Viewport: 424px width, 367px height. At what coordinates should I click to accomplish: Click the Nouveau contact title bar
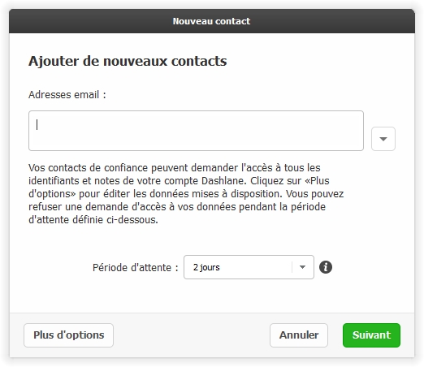(x=212, y=21)
